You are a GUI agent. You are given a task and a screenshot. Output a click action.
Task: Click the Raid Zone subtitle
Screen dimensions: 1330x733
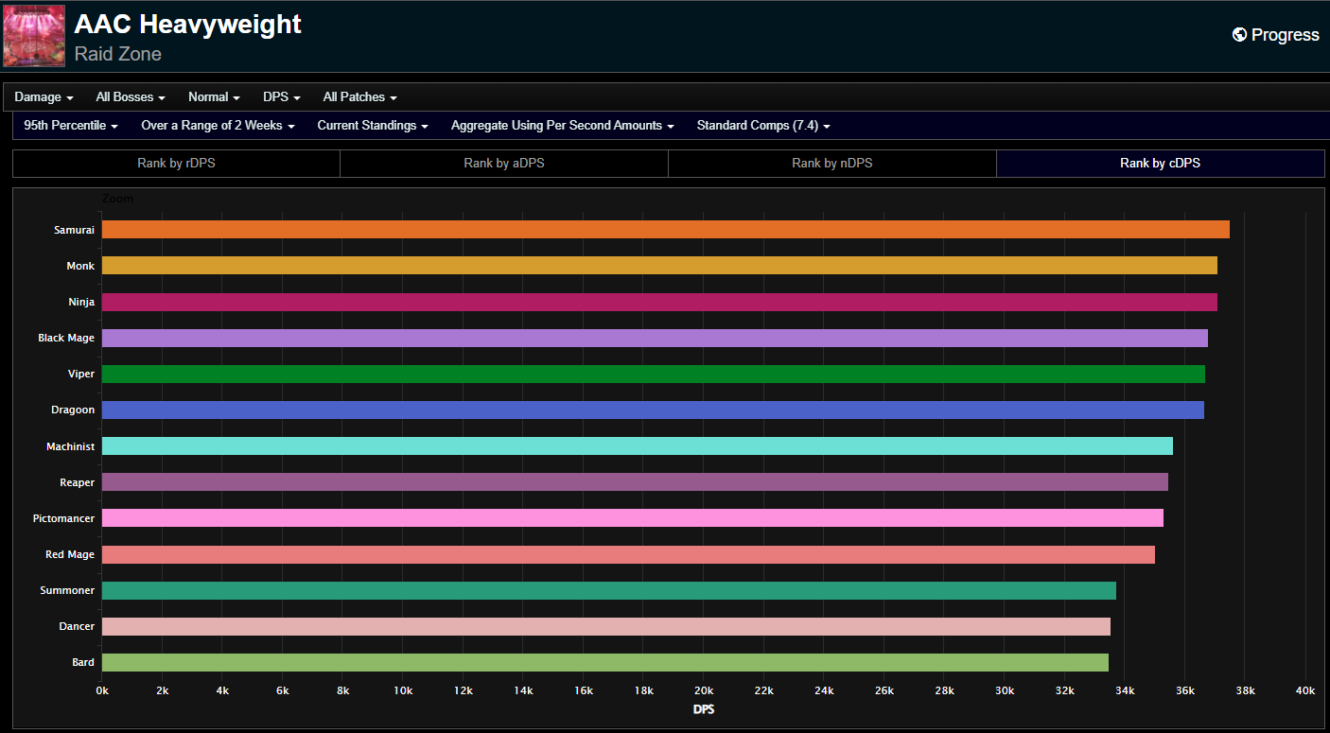tap(118, 54)
